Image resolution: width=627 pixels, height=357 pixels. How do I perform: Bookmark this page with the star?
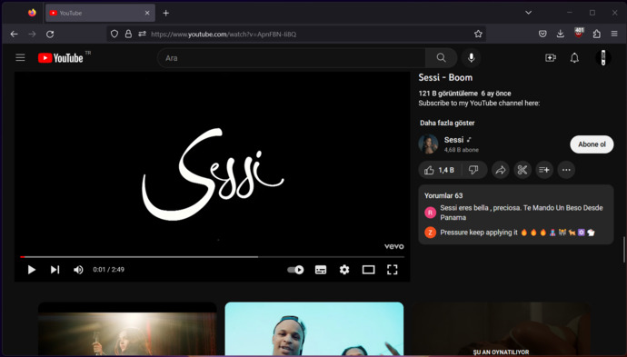click(478, 35)
